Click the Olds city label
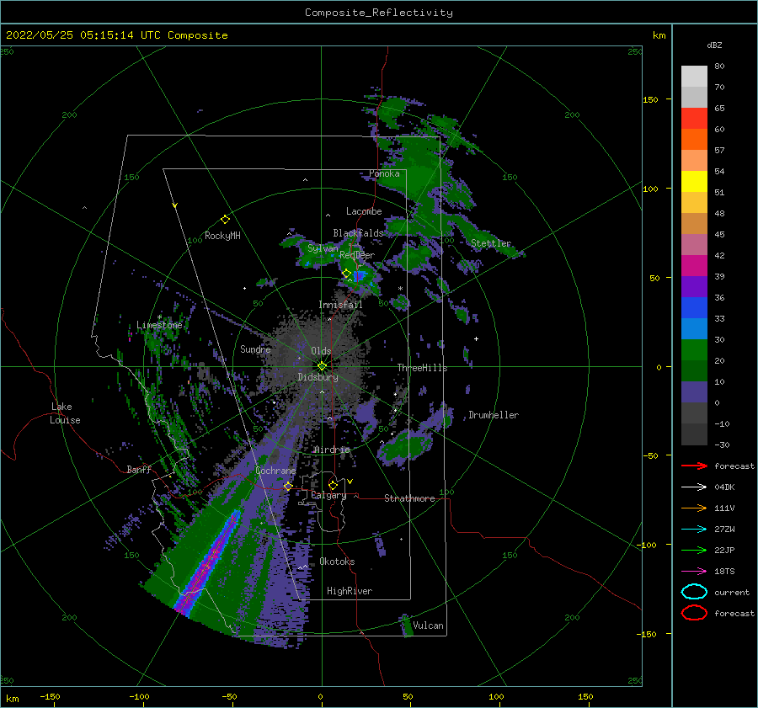The width and height of the screenshot is (758, 708). (x=321, y=351)
